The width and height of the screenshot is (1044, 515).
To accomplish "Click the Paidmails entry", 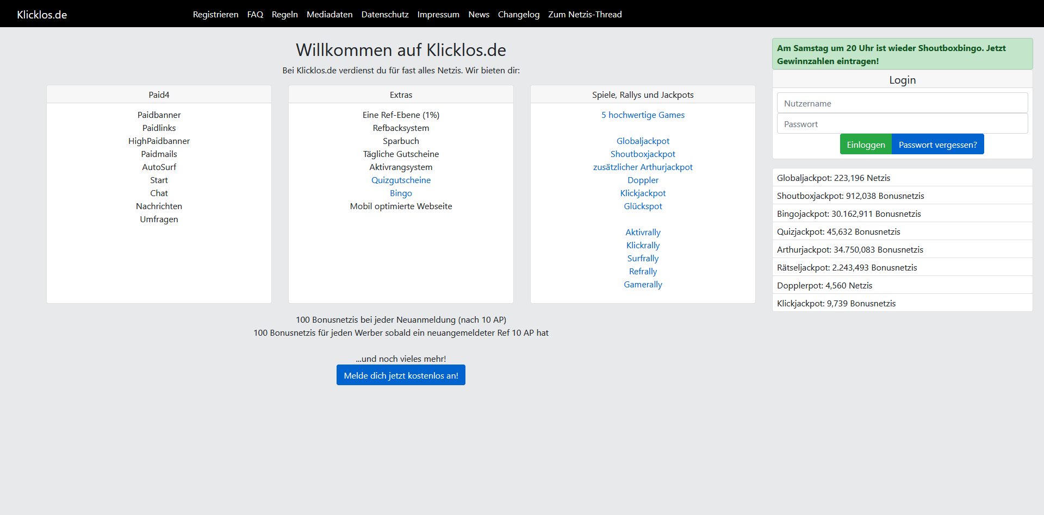I will [159, 154].
